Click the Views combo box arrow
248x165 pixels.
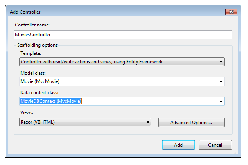click(148, 122)
